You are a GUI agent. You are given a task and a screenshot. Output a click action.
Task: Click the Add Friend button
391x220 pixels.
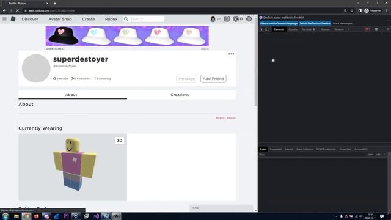coord(213,79)
